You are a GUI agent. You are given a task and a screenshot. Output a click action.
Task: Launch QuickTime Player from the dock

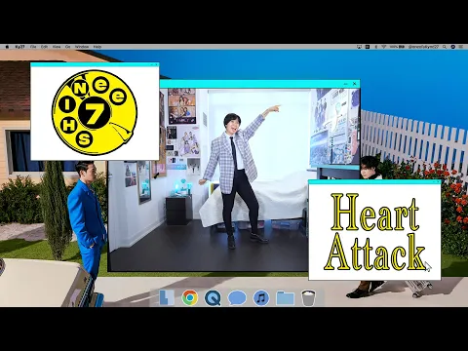[213, 297]
